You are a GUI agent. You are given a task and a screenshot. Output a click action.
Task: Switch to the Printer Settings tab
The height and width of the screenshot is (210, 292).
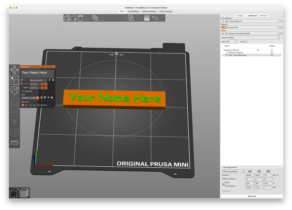(x=166, y=11)
